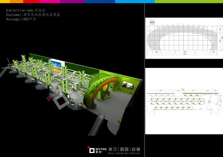The image size is (223, 157).
Task: Click the light blue segment in top bar
Action: coord(134,1)
